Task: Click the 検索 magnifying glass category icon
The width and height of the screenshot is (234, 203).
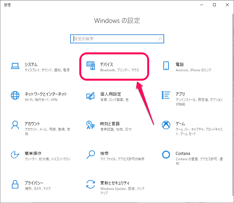Action: point(91,155)
